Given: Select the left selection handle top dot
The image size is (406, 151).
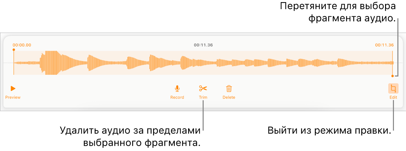Looking at the screenshot, I should [14, 50].
